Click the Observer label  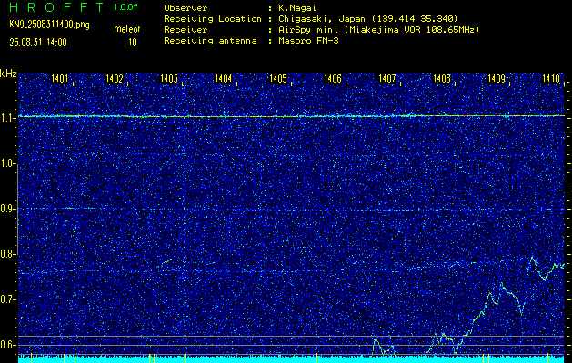tap(186, 8)
